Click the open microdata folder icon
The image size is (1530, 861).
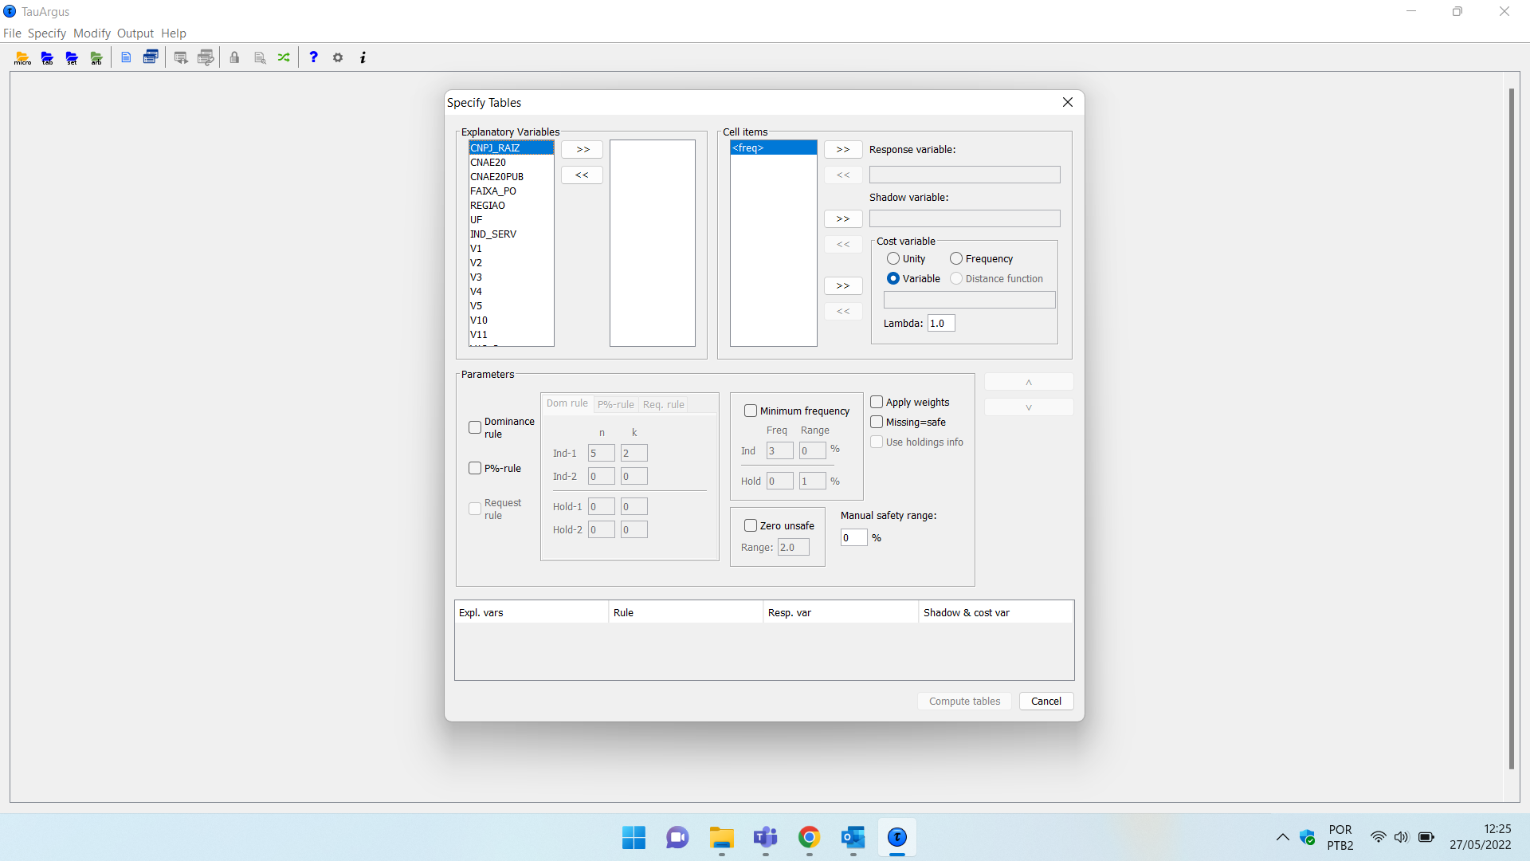22,57
